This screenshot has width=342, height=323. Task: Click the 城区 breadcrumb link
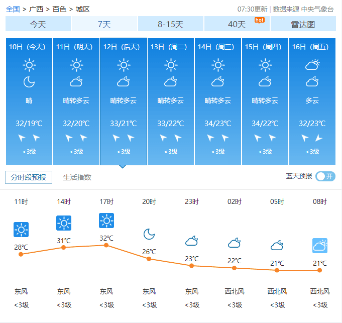click(83, 9)
